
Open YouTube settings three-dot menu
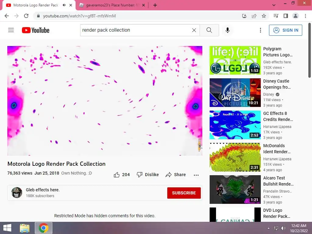click(260, 30)
